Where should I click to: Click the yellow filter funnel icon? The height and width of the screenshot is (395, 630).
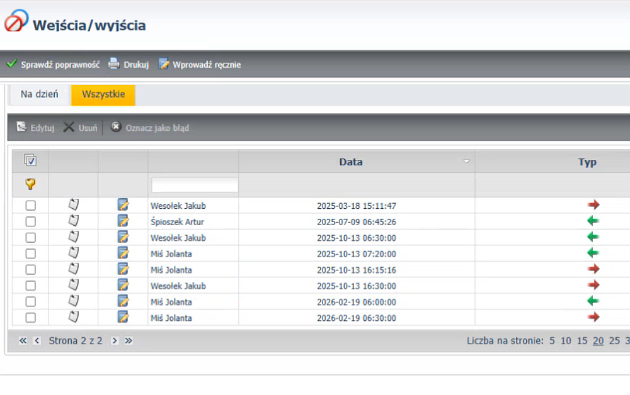[x=30, y=184]
